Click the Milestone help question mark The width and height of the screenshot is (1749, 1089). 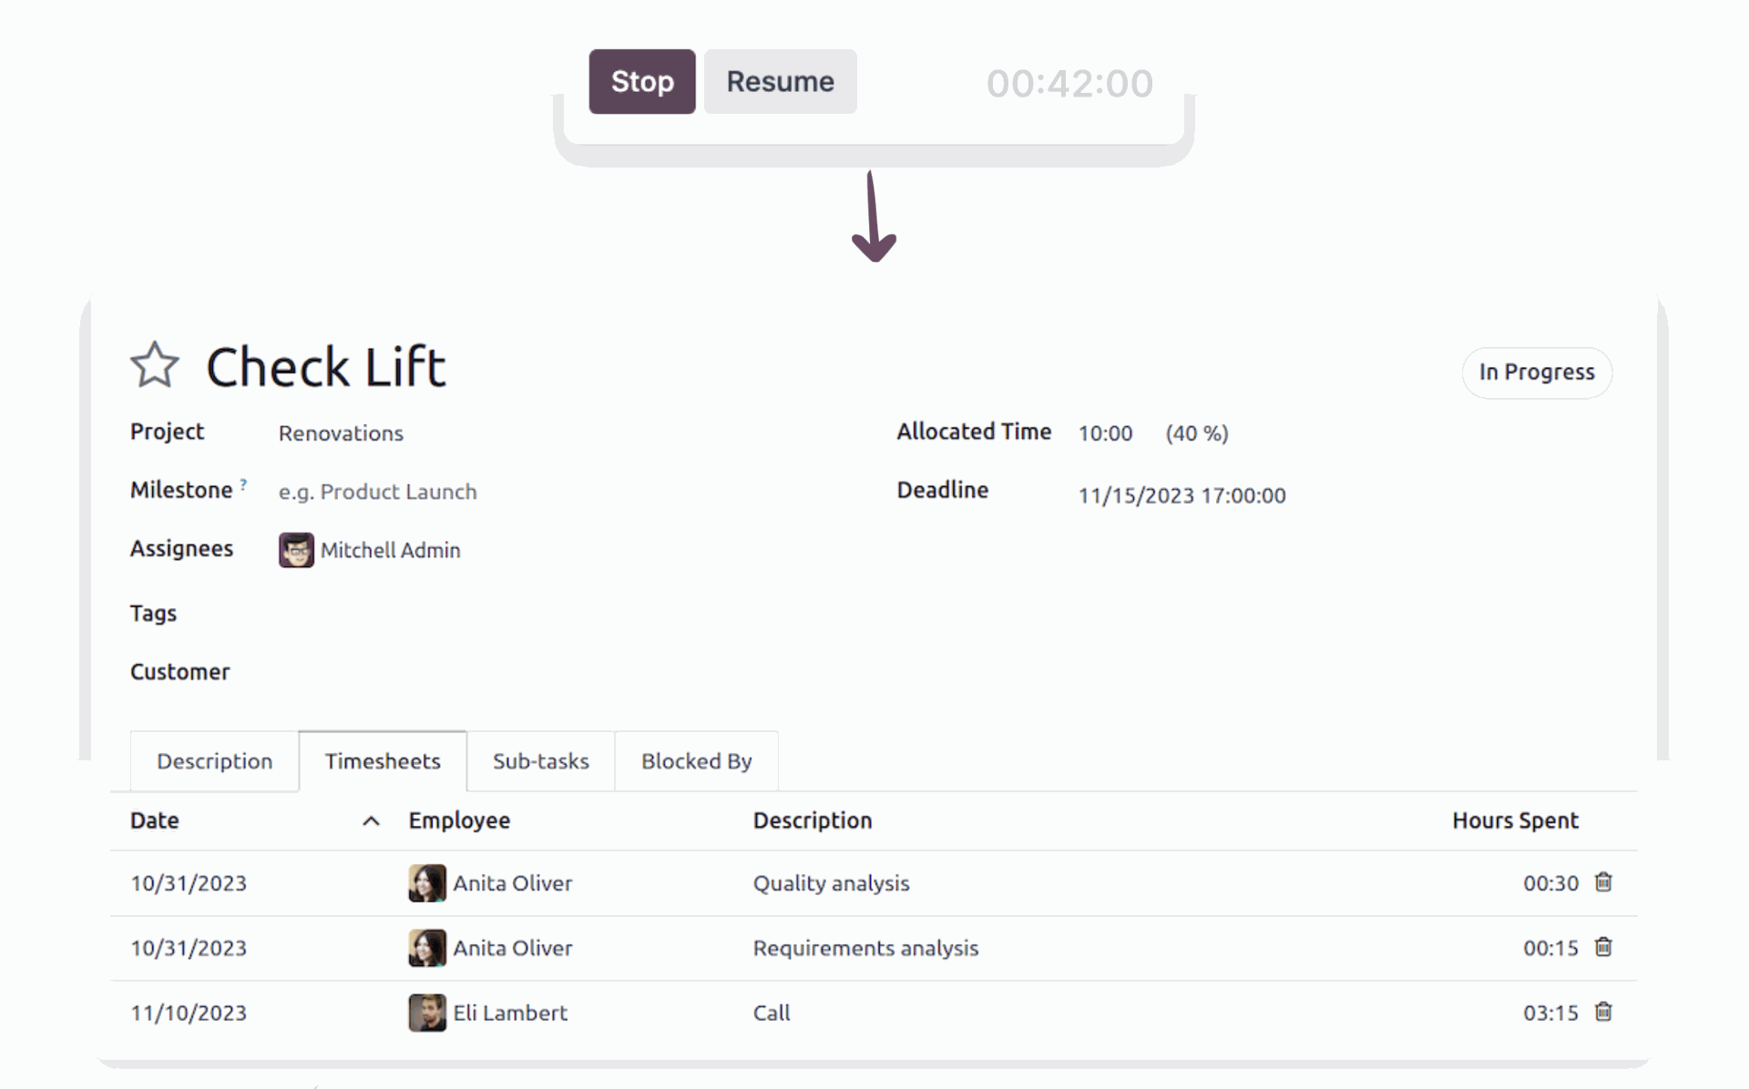(x=243, y=484)
